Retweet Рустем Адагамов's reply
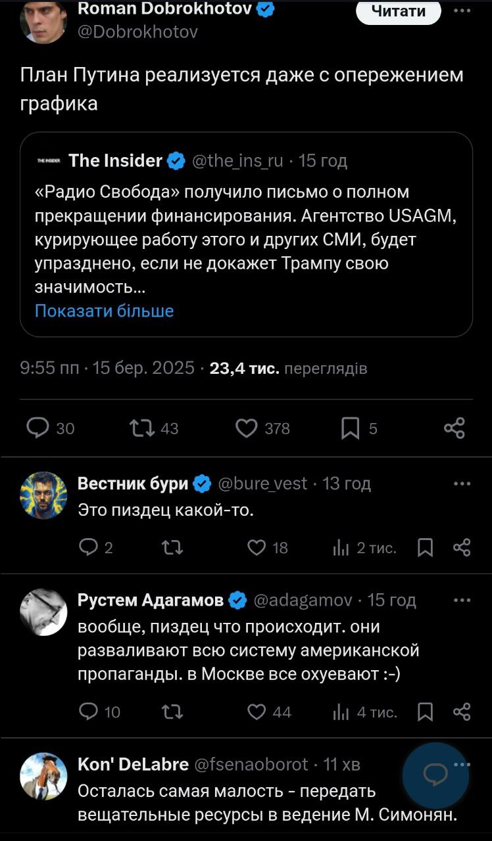 click(171, 712)
